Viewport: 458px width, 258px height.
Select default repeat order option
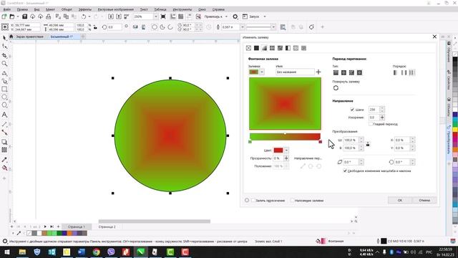pos(396,72)
